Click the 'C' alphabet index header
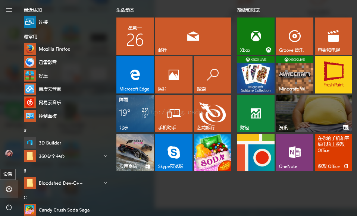This screenshot has height=216, width=357. (25, 198)
